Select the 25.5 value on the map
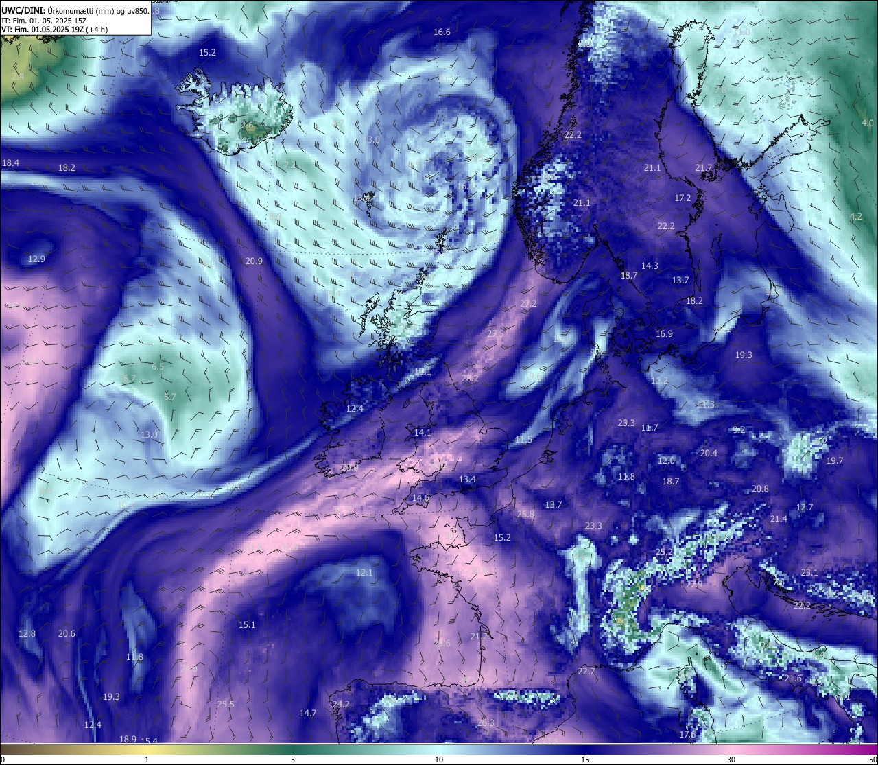Image resolution: width=878 pixels, height=765 pixels. (226, 705)
